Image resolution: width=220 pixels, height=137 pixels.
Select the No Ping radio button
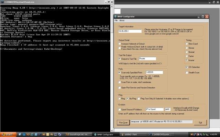(128, 99)
